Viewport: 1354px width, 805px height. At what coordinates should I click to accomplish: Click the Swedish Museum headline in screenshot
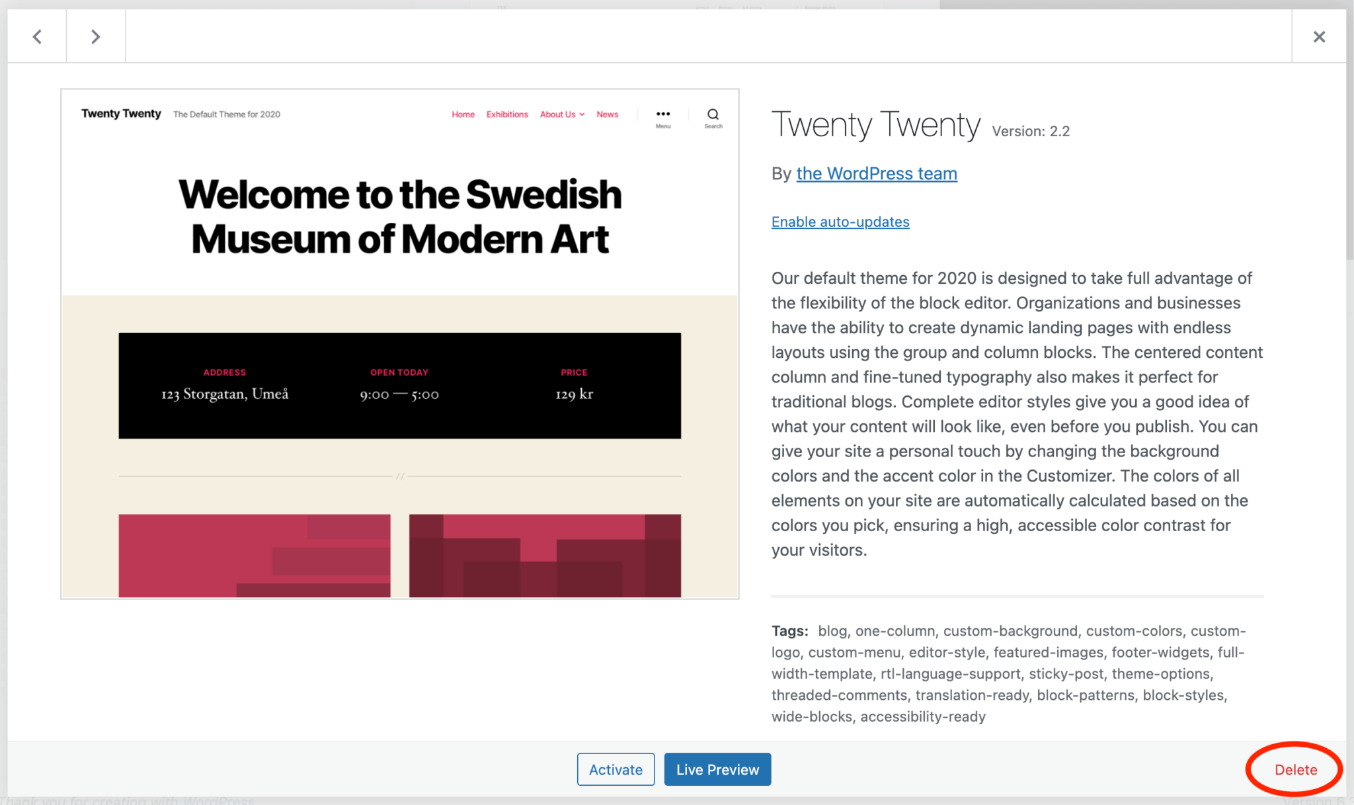point(400,216)
